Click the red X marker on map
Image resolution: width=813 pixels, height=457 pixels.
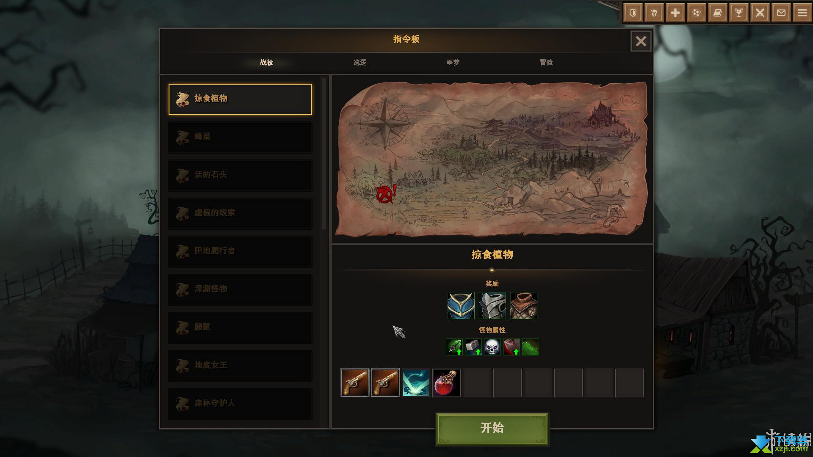click(384, 195)
